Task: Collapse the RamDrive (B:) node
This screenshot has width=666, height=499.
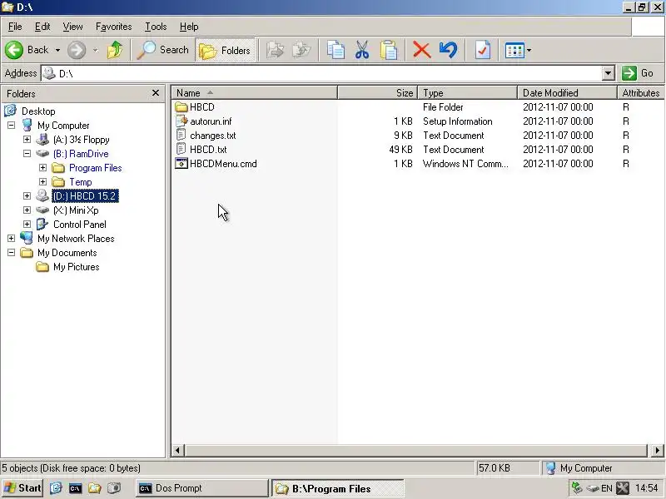Action: point(27,154)
